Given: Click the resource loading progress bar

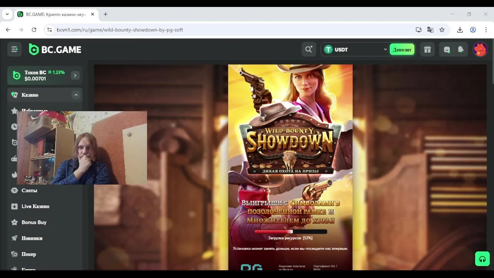Looking at the screenshot, I should [x=290, y=232].
